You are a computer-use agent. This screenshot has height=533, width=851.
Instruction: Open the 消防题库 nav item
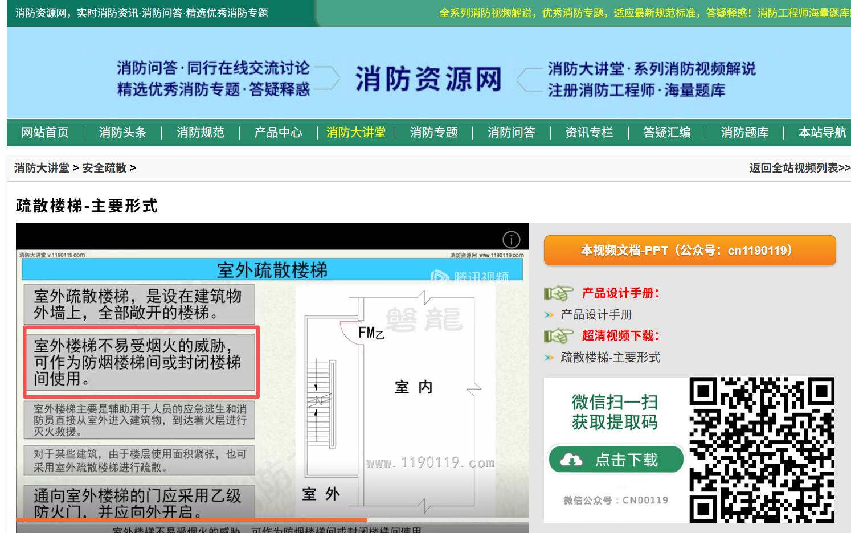point(744,132)
